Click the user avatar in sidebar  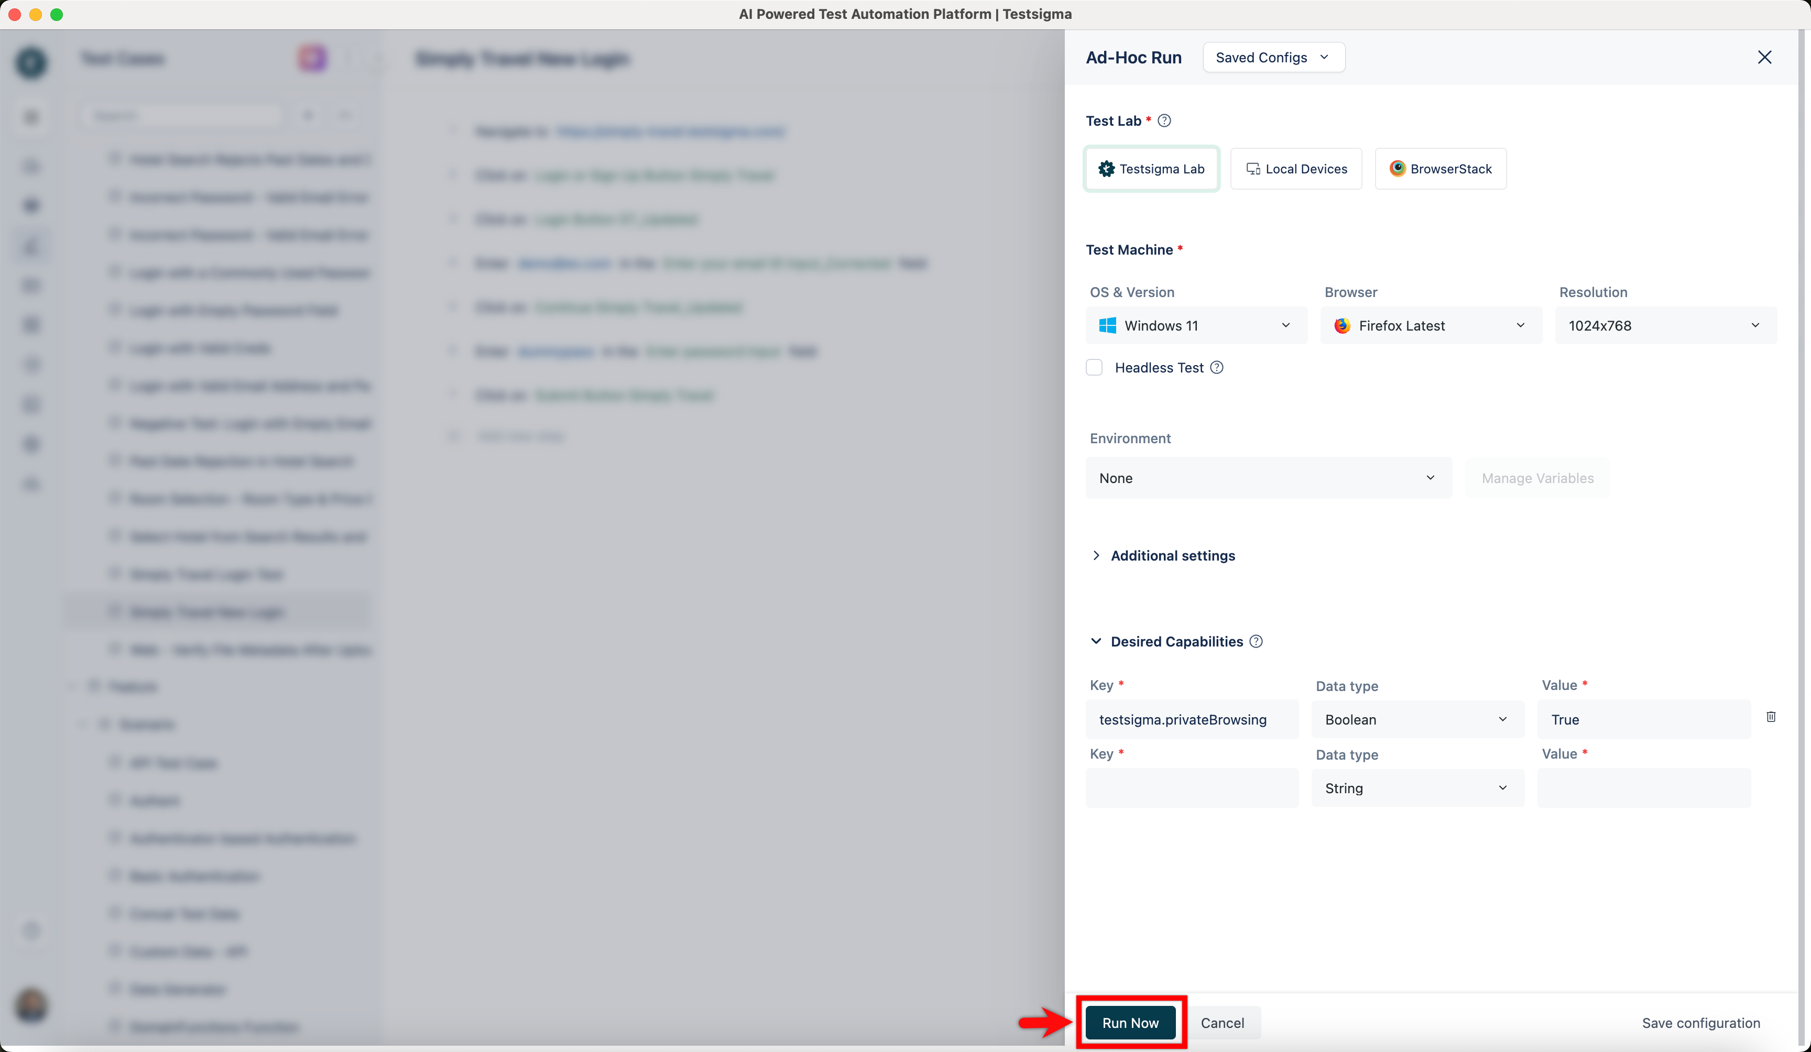click(x=31, y=1004)
